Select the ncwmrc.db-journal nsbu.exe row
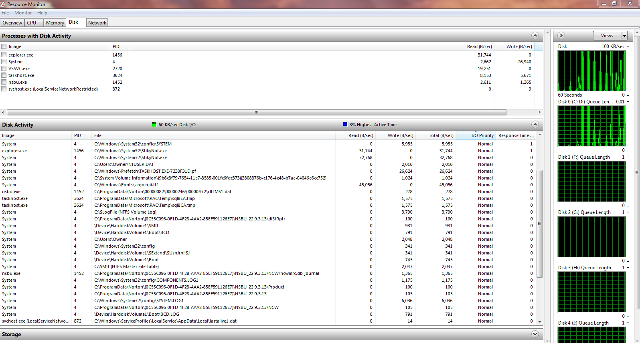 [x=268, y=273]
